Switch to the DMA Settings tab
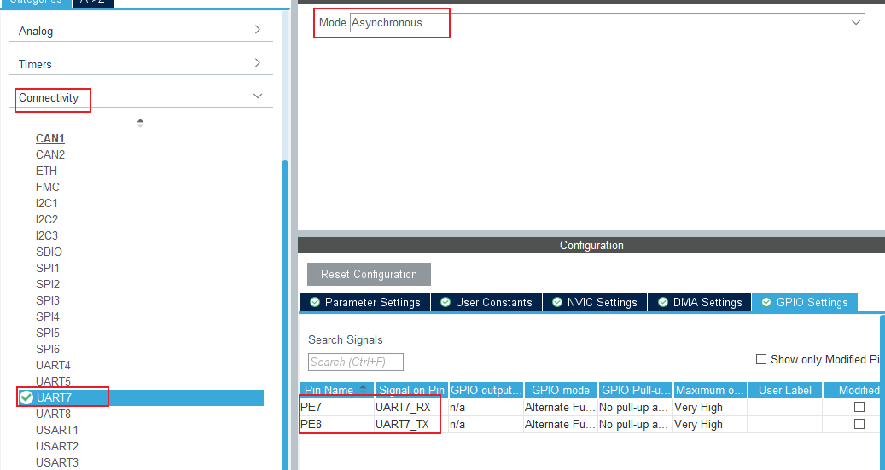The height and width of the screenshot is (470, 885). pos(699,303)
